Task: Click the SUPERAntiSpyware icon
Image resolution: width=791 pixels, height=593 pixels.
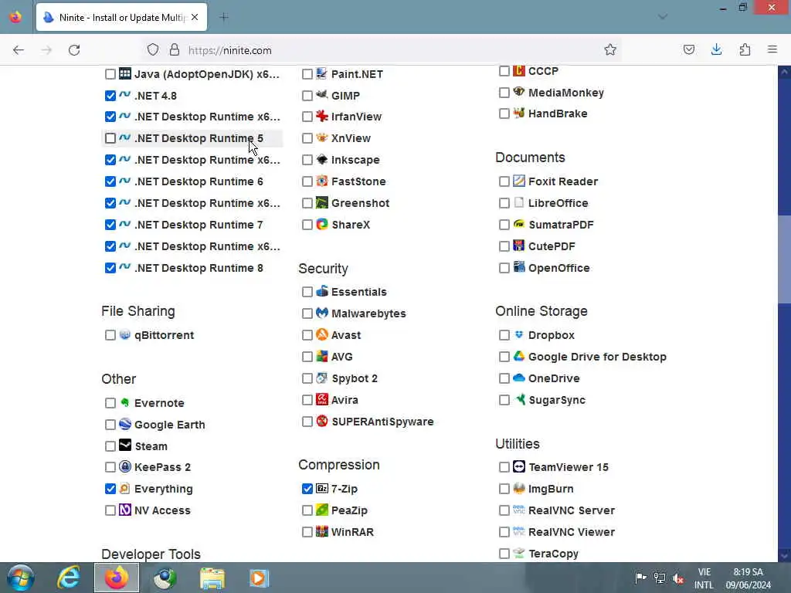Action: (322, 421)
